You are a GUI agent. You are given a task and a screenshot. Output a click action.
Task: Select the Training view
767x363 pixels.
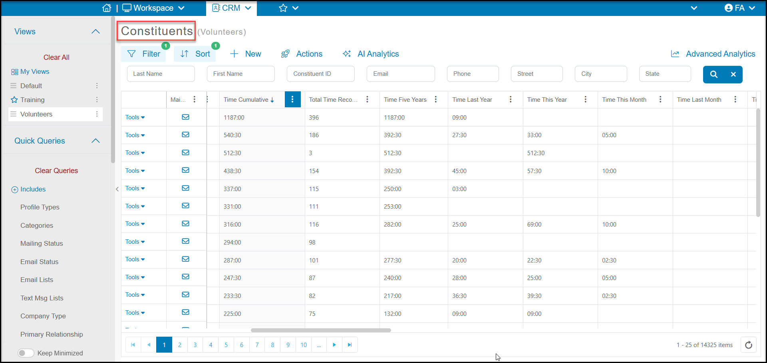[32, 100]
